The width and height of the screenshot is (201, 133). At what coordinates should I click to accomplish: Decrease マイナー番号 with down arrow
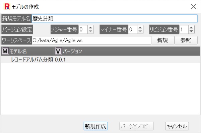click(140, 31)
